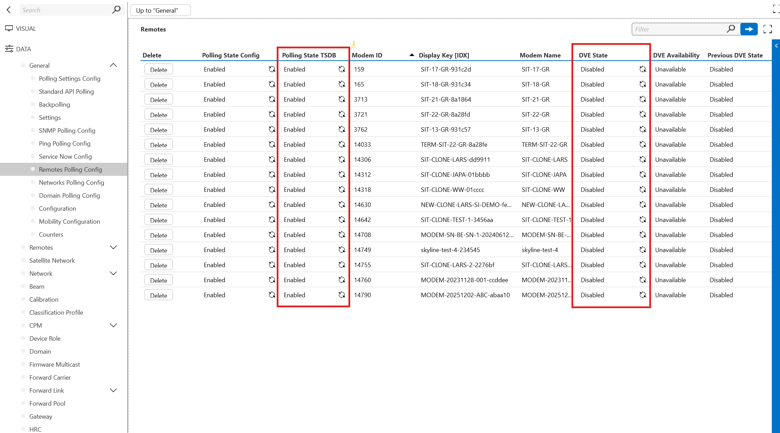Open SNMP Polling Config page
Image resolution: width=780 pixels, height=433 pixels.
pos(67,130)
